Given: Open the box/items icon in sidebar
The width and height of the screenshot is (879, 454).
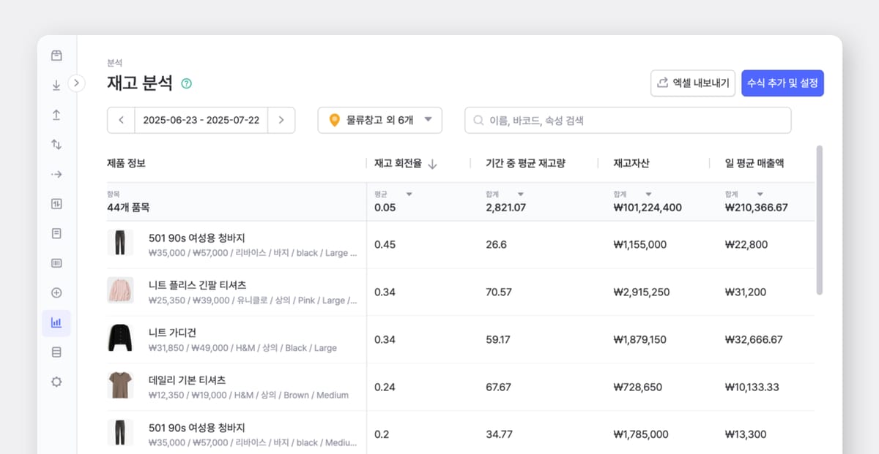Looking at the screenshot, I should 56,56.
